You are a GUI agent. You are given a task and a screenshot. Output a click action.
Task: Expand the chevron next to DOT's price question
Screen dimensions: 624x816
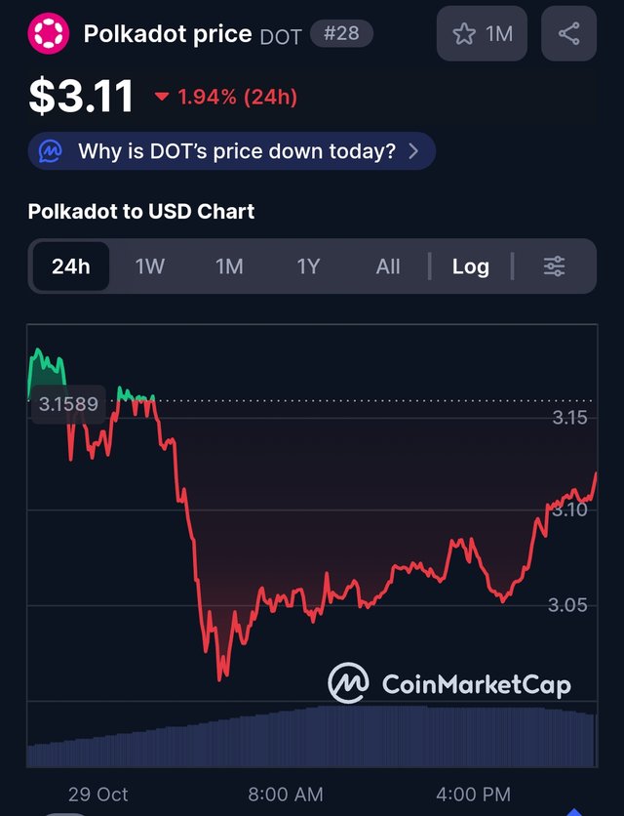(x=413, y=151)
